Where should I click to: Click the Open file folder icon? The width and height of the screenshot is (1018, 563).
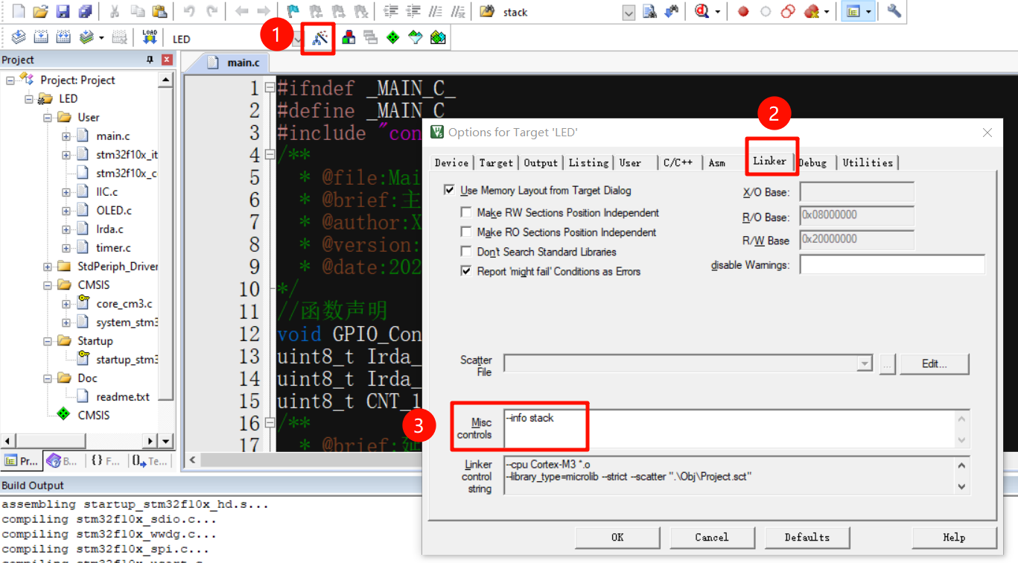41,11
